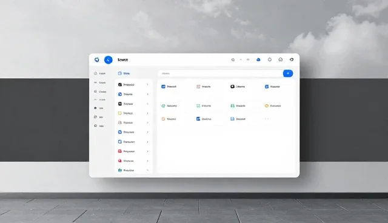Open the green circle icon tile in grid
388x223 pixels.
click(169, 106)
